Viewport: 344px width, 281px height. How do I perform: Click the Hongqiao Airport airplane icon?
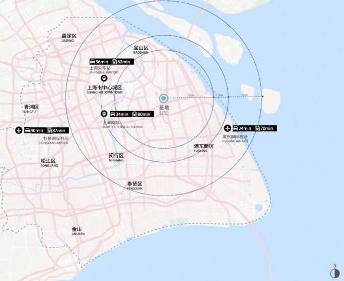pos(19,130)
